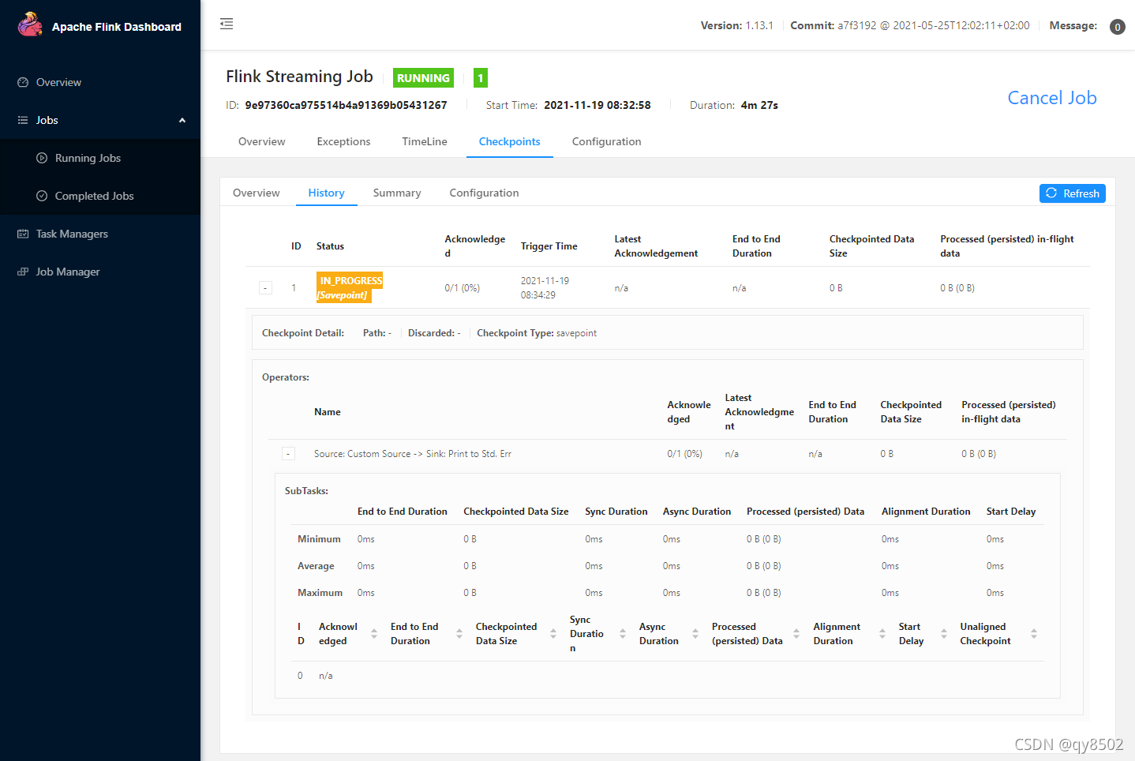This screenshot has width=1135, height=761.
Task: Click the Jobs list icon in sidebar
Action: [x=23, y=120]
